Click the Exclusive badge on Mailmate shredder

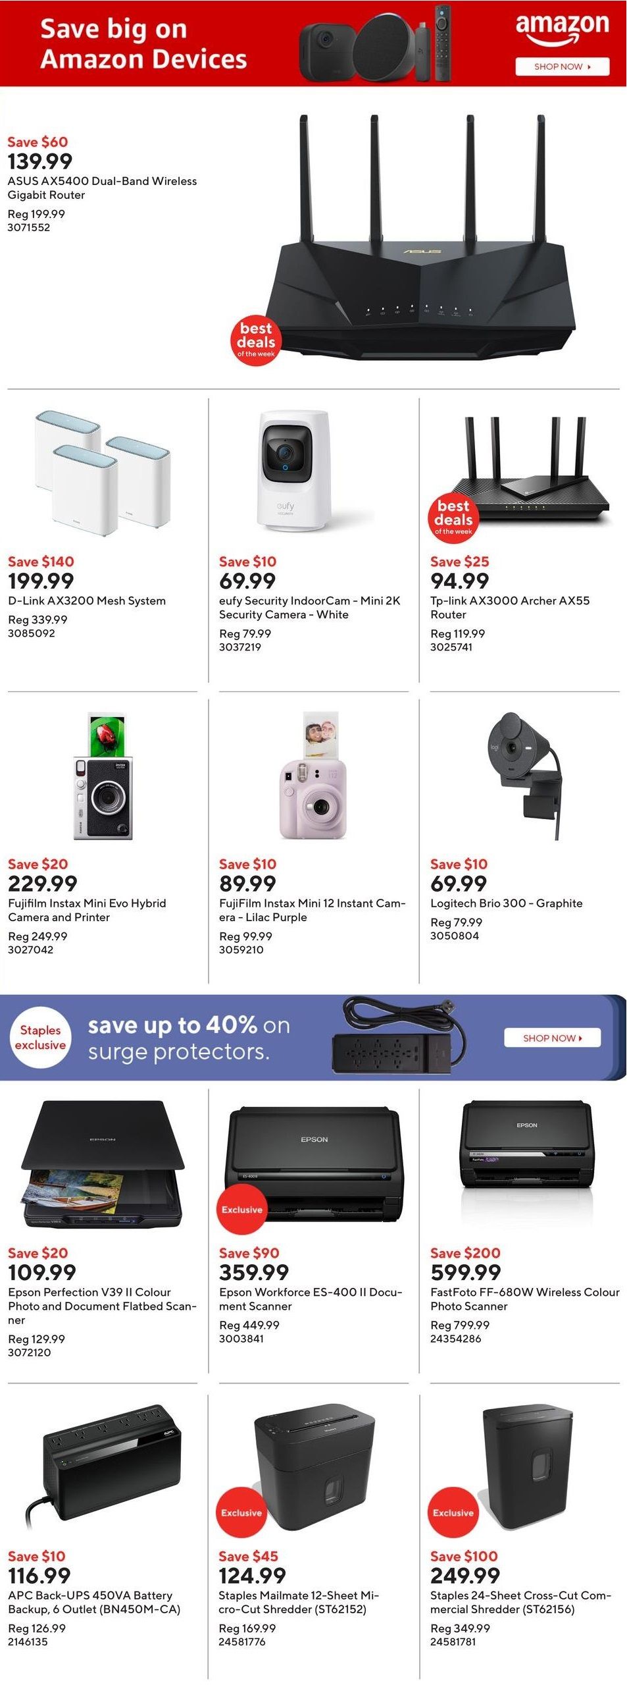(241, 1512)
